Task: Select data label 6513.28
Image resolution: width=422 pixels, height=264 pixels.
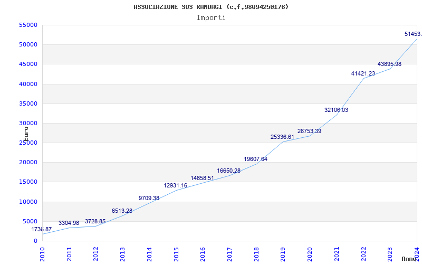Action: coord(122,211)
